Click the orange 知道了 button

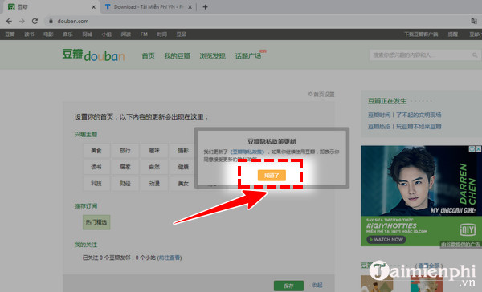coord(272,176)
